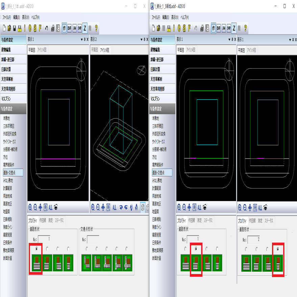The image size is (297, 297).
Task: Click pan arrows icon under left window 表示1
Action: click(40, 207)
